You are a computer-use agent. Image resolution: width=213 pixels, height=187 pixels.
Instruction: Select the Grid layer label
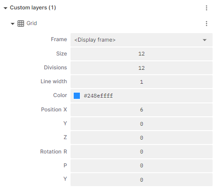point(32,23)
